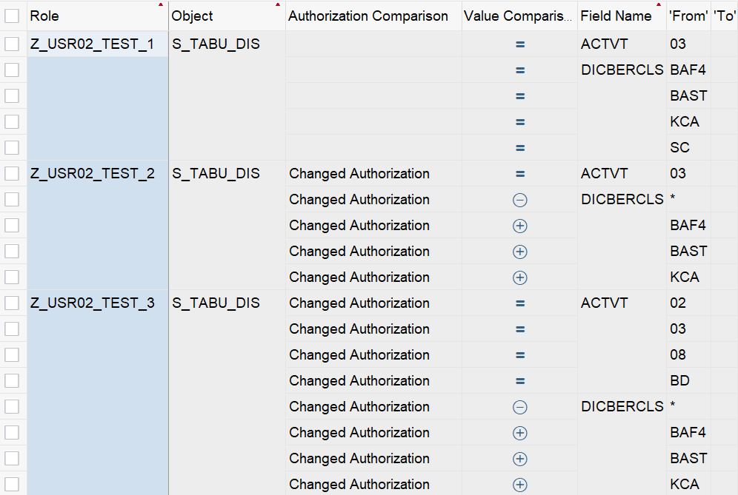Viewport: 738px width, 495px height.
Task: Click the equals icon in the Z_USR02_TEST_1 ACTVT row
Action: 520,44
